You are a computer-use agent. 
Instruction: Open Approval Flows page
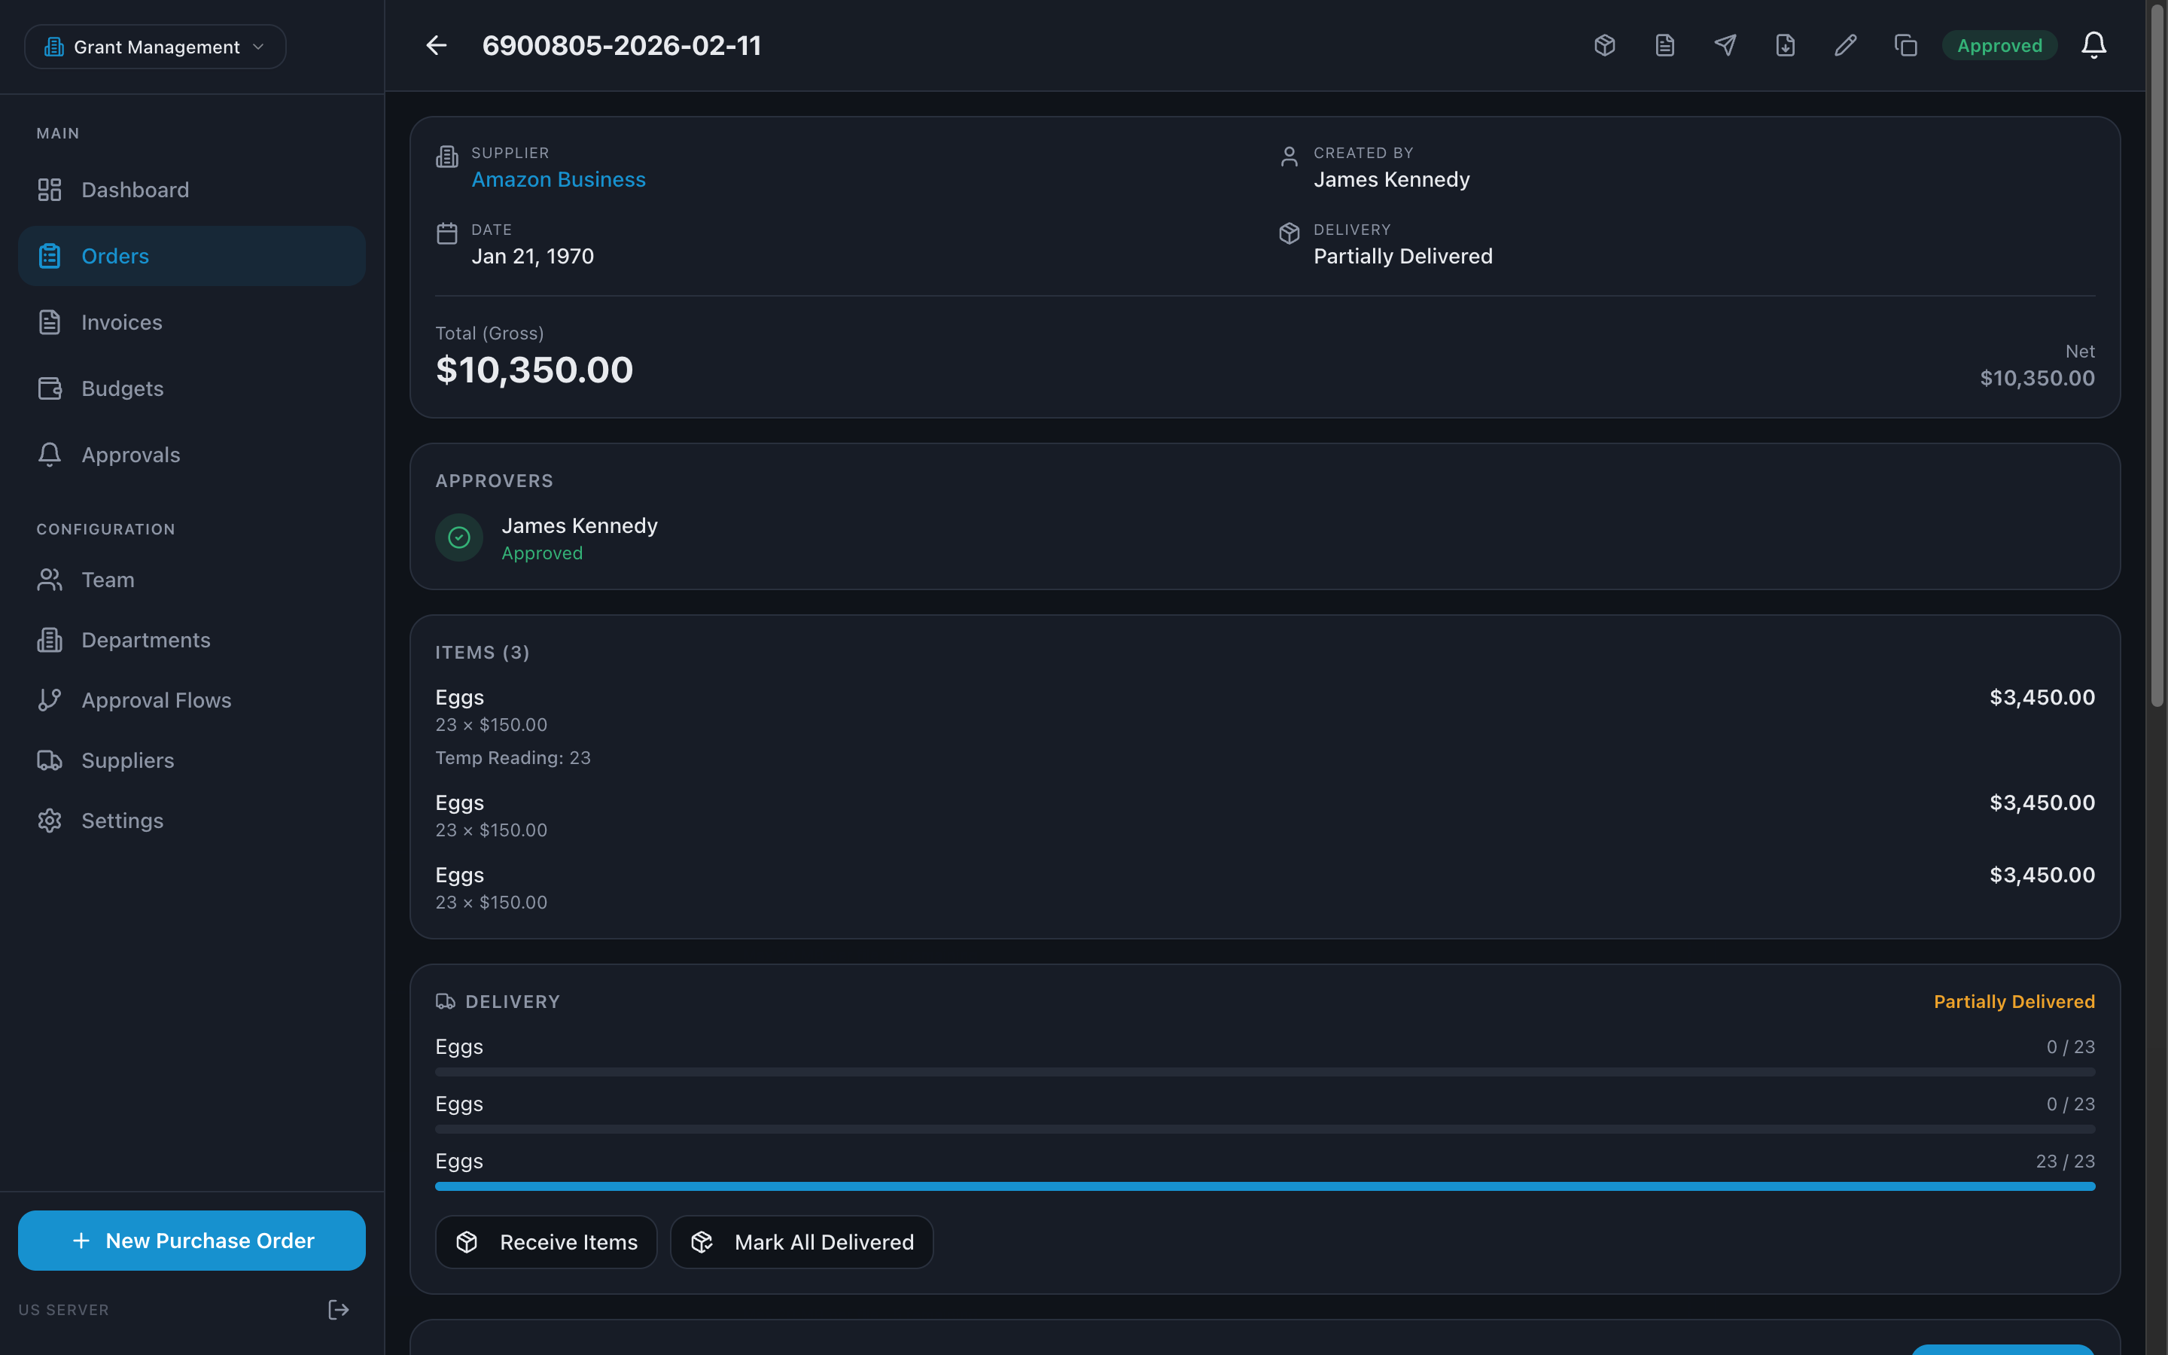click(192, 700)
